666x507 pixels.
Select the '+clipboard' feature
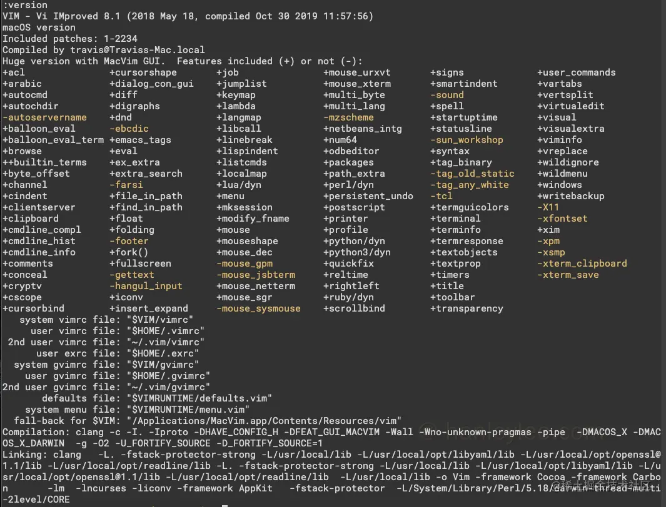[x=31, y=219]
